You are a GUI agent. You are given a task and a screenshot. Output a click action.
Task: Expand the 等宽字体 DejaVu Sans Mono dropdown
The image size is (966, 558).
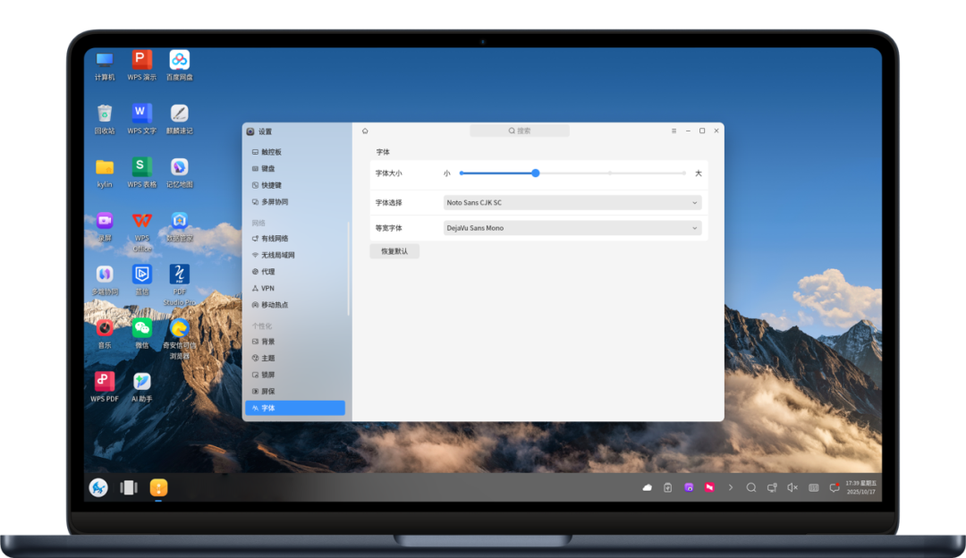pyautogui.click(x=572, y=228)
